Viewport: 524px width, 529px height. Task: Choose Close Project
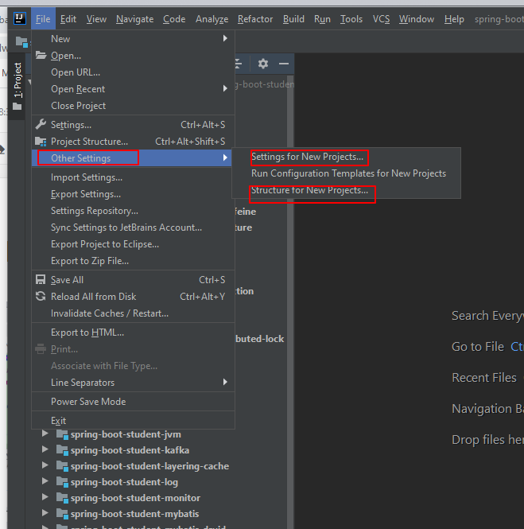[133, 106]
